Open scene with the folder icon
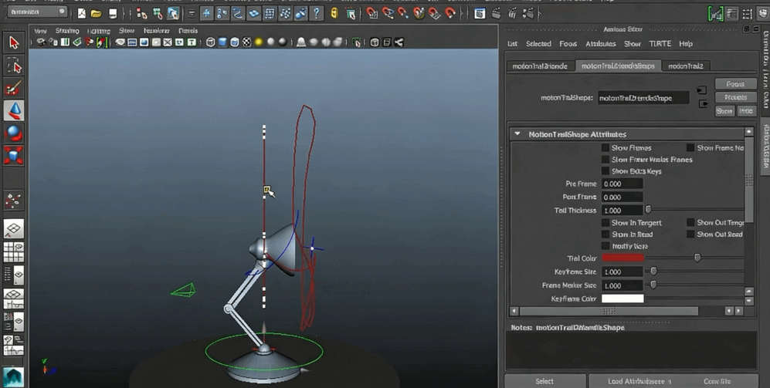The height and width of the screenshot is (388, 770). coord(96,13)
